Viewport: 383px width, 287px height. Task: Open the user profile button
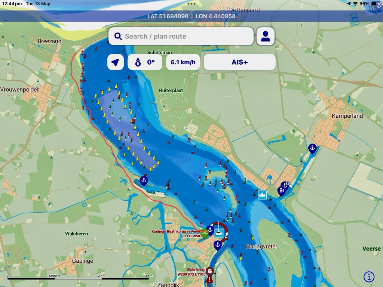pyautogui.click(x=266, y=36)
